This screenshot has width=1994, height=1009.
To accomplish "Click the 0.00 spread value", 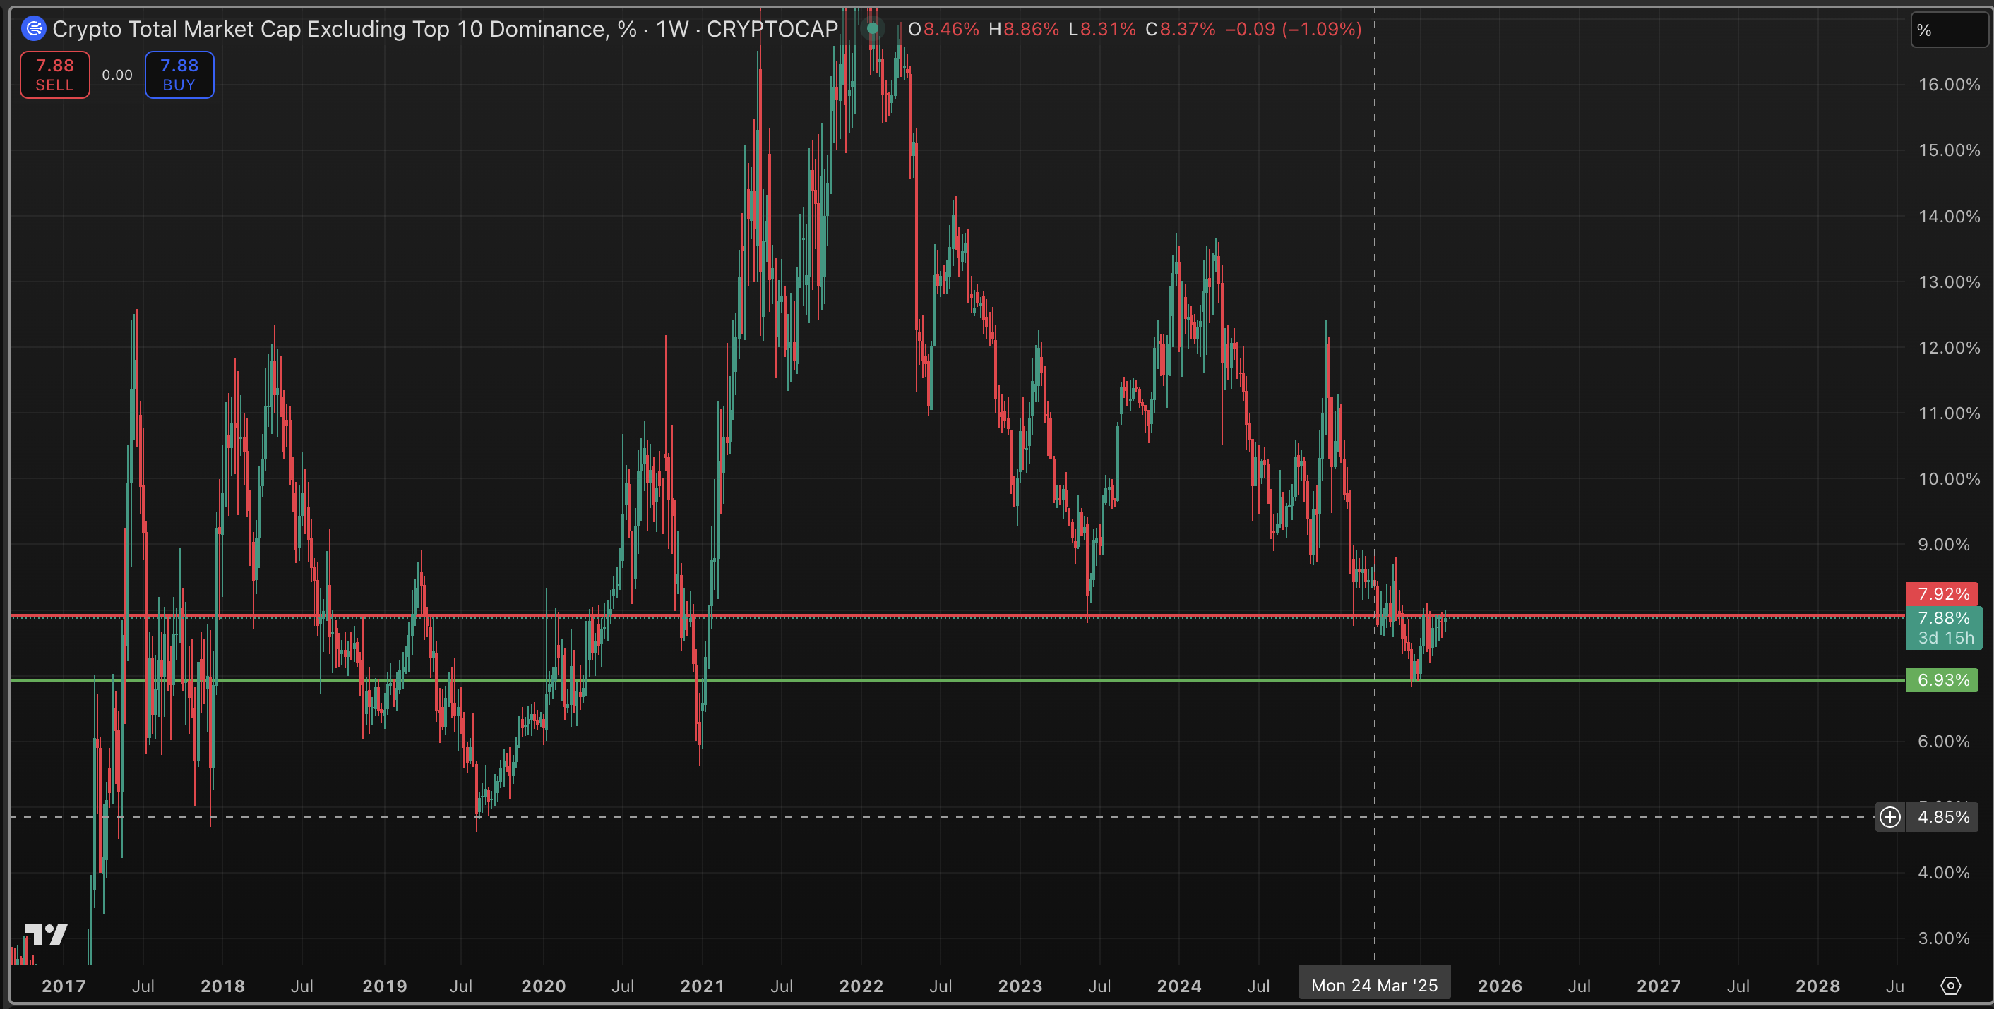I will click(x=118, y=75).
